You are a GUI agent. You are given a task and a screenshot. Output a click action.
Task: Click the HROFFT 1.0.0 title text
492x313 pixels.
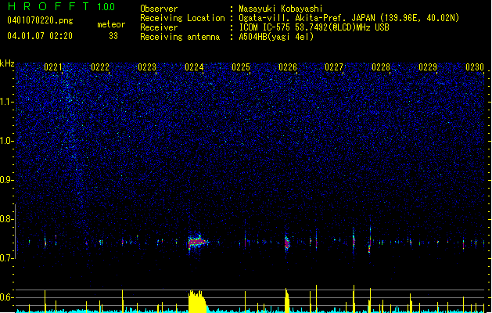coord(61,6)
